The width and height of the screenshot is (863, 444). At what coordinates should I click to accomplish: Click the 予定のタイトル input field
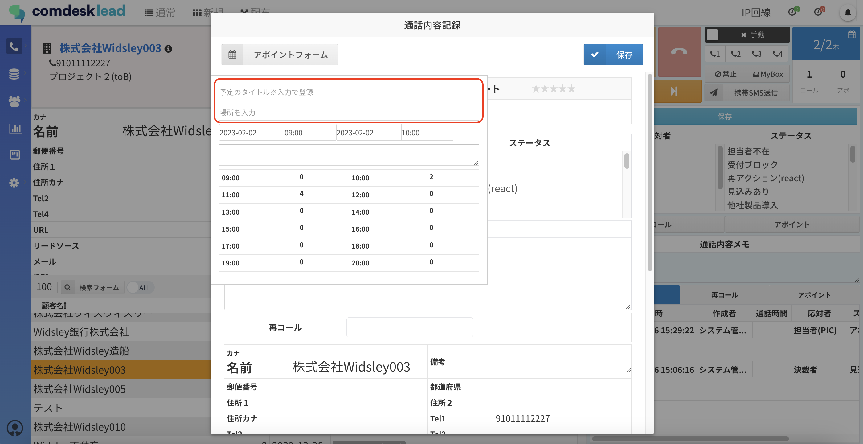click(x=349, y=92)
